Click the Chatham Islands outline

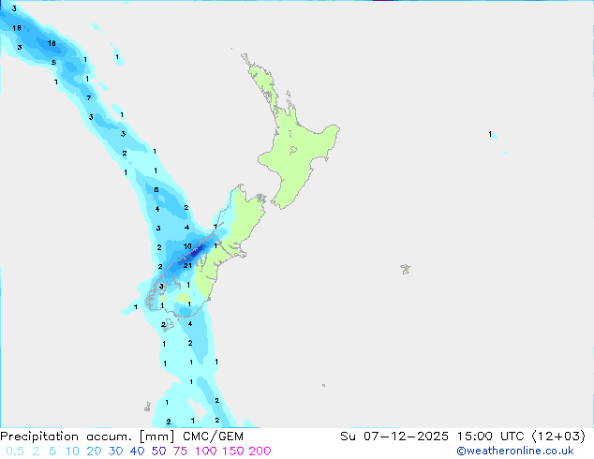click(406, 269)
